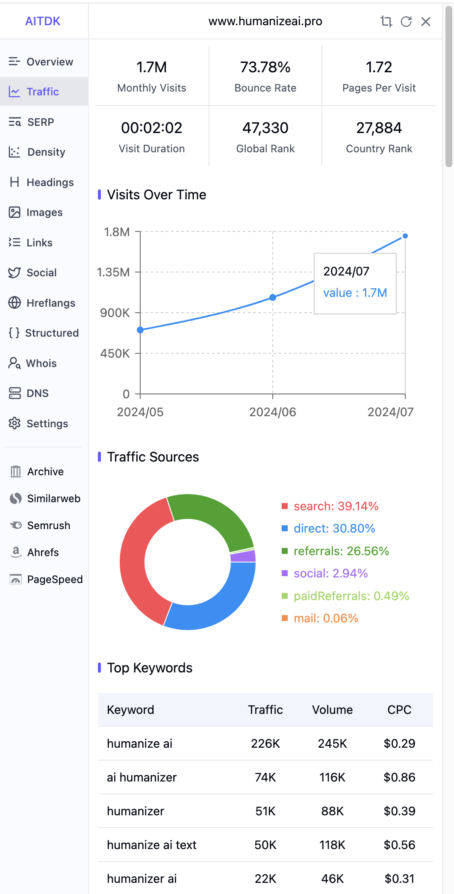The width and height of the screenshot is (454, 894).
Task: Click the Overview sidebar icon
Action: click(15, 62)
